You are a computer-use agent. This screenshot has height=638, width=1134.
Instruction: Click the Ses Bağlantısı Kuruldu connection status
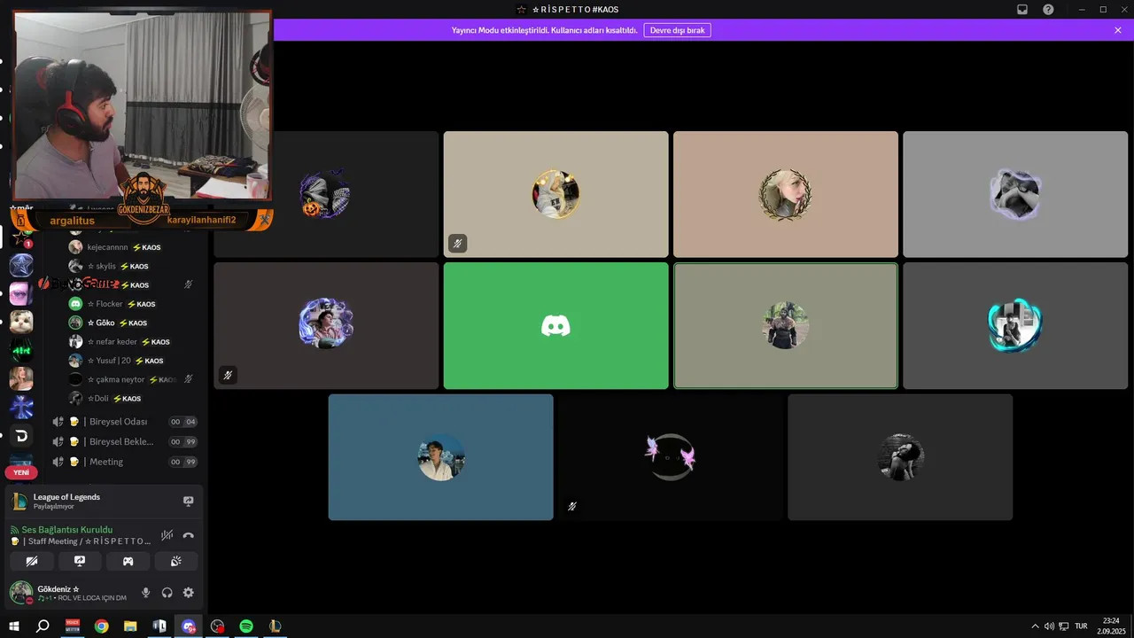[67, 530]
